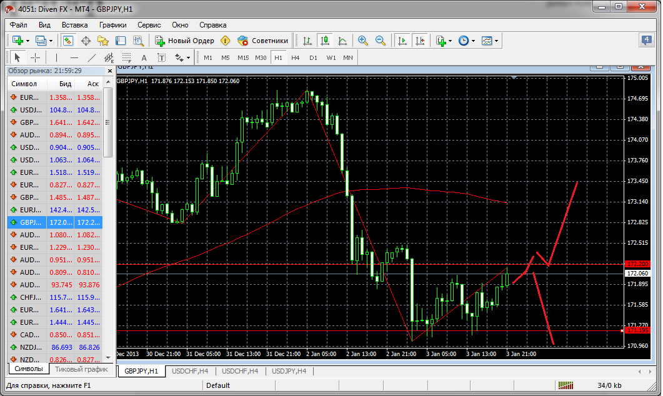Select the Equidistant Channel tool
This screenshot has height=396, width=663.
[109, 57]
